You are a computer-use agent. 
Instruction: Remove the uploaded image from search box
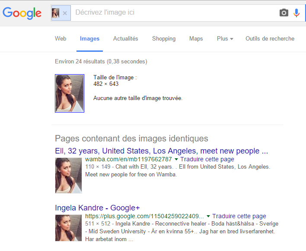click(x=65, y=13)
